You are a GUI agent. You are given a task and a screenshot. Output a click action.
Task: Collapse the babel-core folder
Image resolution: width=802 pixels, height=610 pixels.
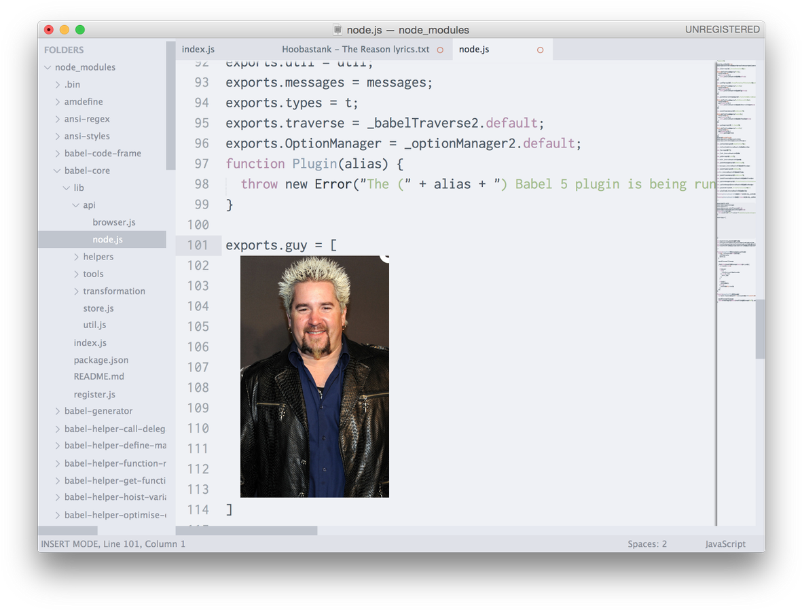[57, 171]
